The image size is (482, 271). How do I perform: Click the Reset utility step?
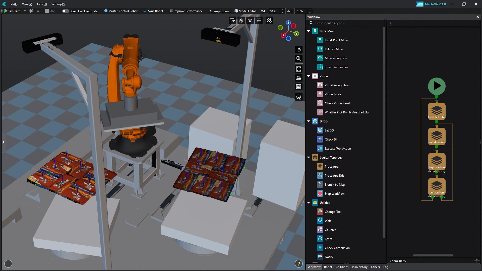tap(328, 239)
